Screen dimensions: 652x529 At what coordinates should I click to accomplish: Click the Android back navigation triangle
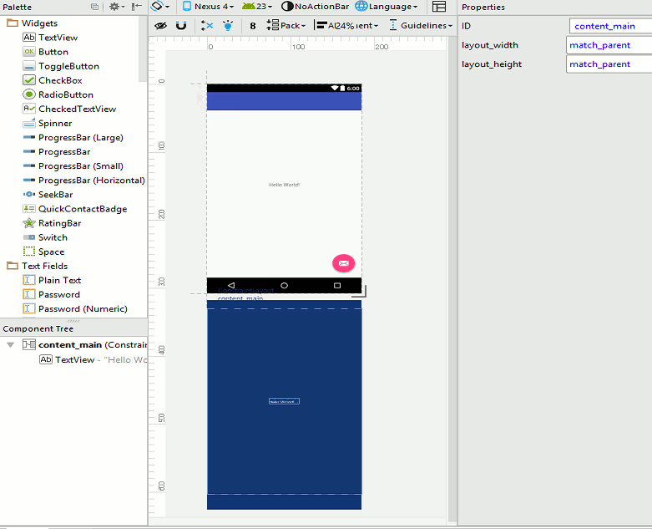tap(231, 286)
